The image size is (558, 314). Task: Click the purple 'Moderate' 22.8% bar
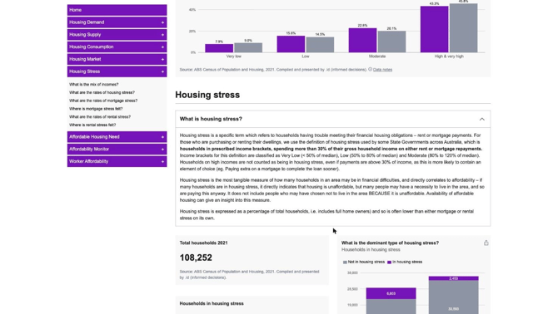coord(362,41)
